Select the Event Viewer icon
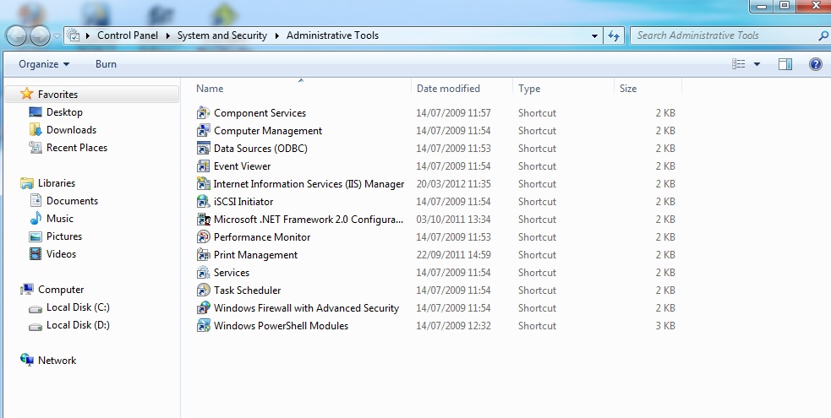 (x=204, y=166)
